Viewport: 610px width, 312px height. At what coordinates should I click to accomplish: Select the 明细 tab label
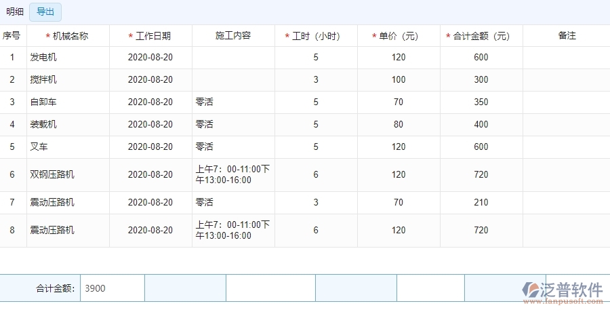[15, 12]
